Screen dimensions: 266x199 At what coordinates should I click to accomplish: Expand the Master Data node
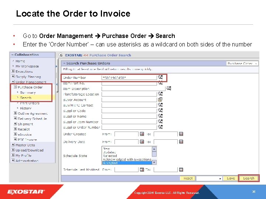(x=13, y=145)
